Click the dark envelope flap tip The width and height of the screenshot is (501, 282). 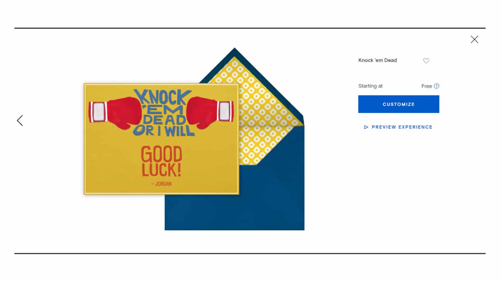coord(234,54)
